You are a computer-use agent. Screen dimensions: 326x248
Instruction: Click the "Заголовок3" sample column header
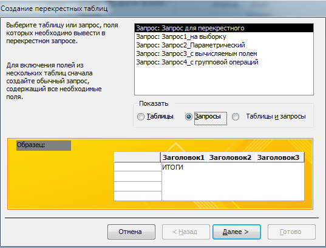[x=279, y=157]
